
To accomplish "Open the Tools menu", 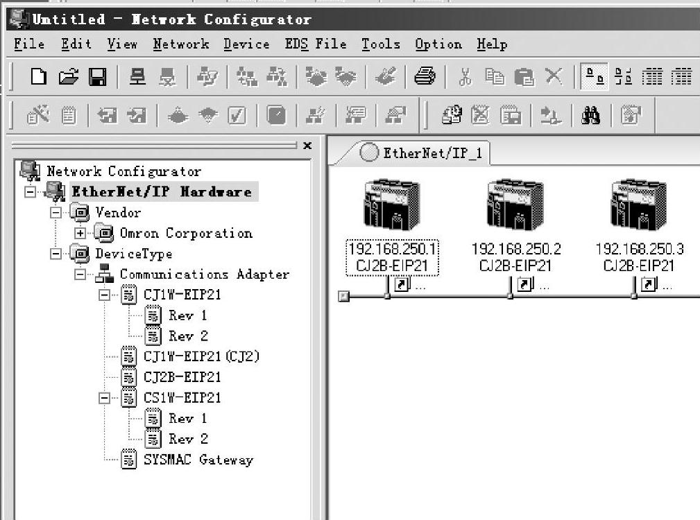I will click(381, 44).
